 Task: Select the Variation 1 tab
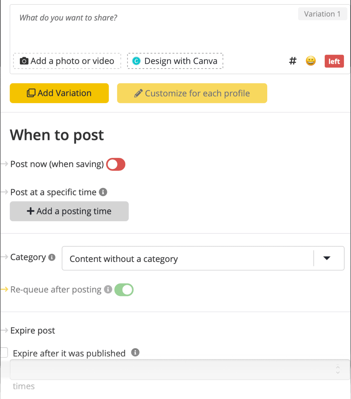(x=322, y=14)
